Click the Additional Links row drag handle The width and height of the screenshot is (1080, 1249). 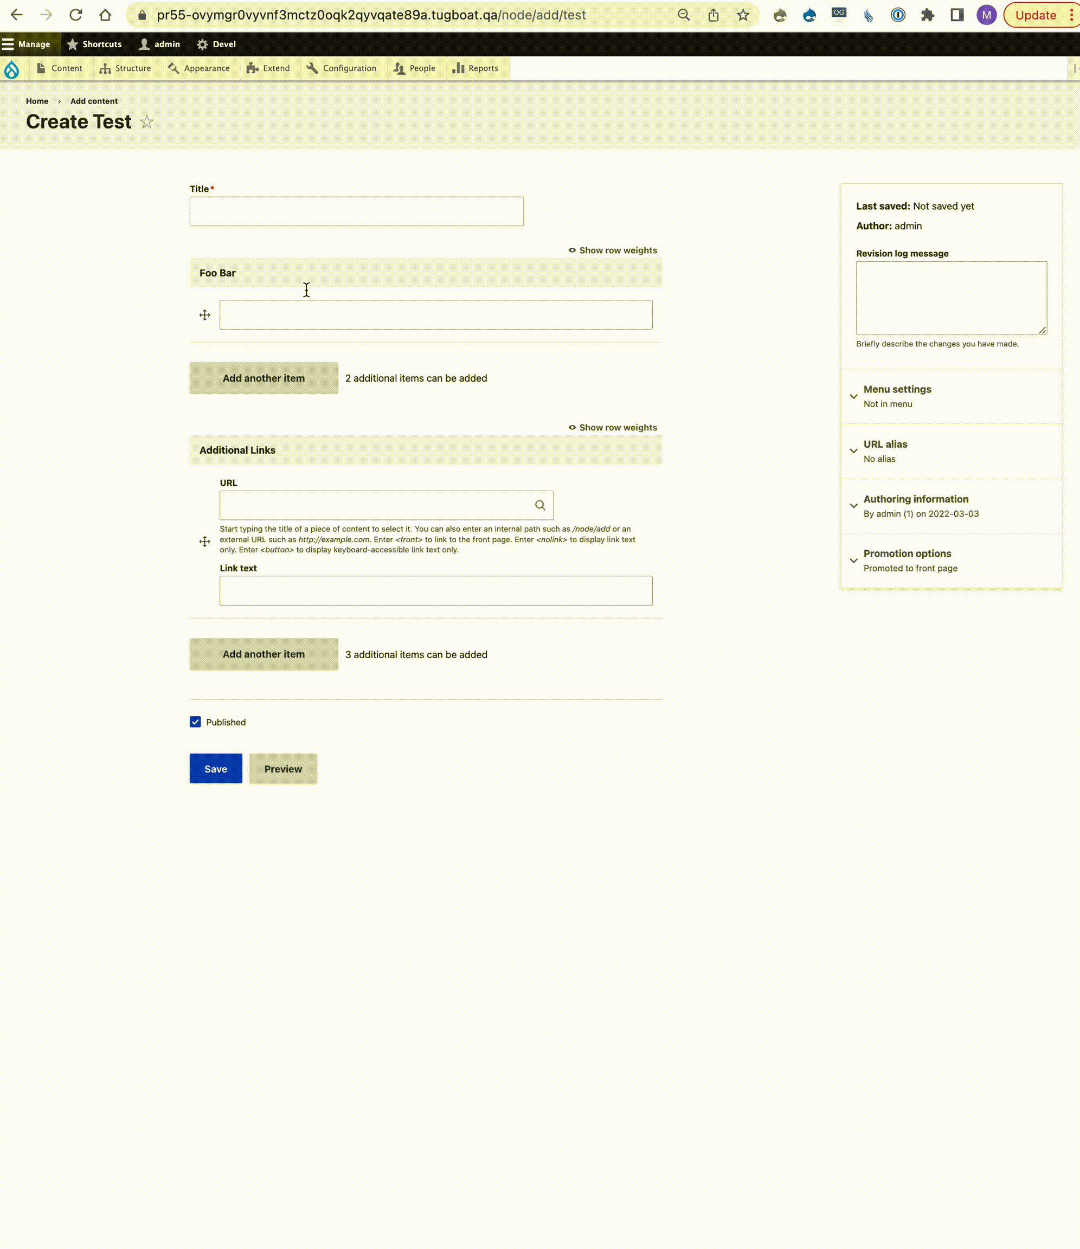coord(205,542)
